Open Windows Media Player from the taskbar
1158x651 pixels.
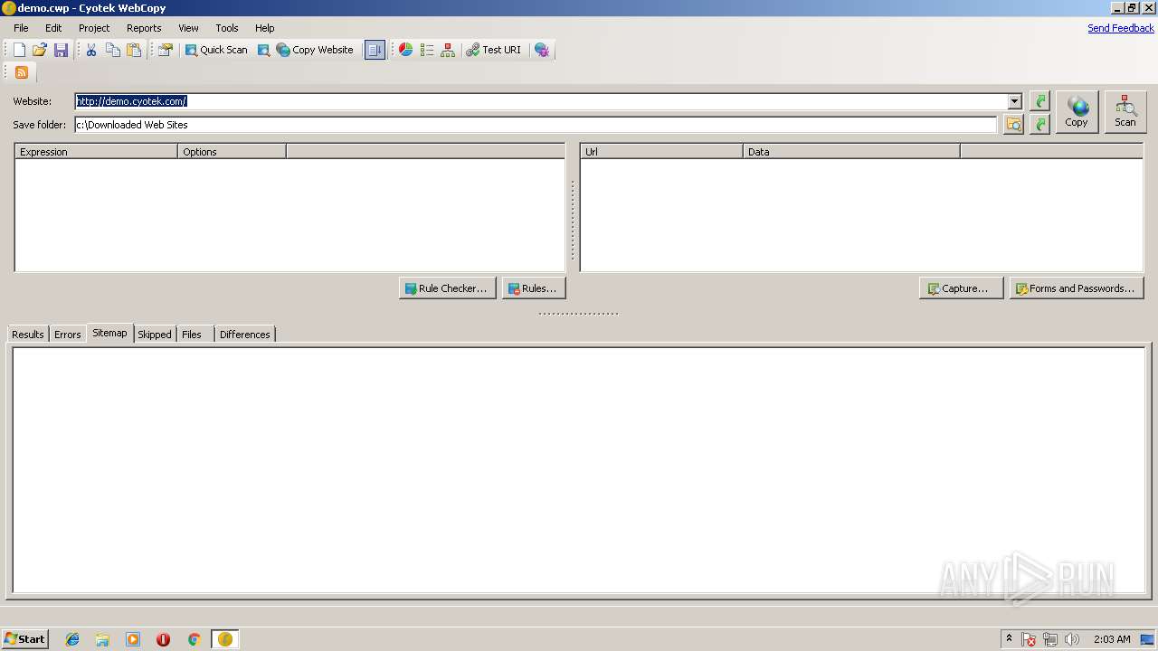coord(133,639)
